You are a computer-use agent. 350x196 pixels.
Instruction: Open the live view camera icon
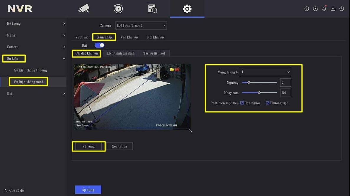point(84,9)
